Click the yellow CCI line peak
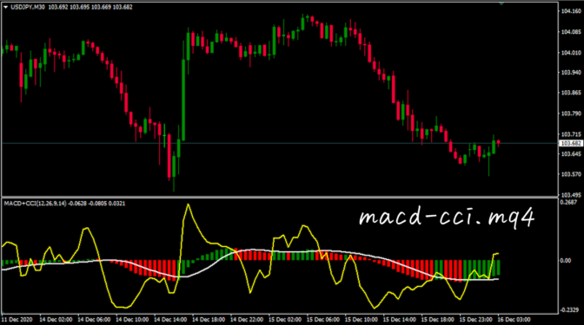Image resolution: width=584 pixels, height=325 pixels. (x=188, y=205)
